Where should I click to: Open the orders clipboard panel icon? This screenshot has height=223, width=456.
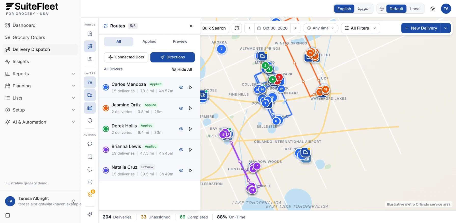(x=90, y=34)
